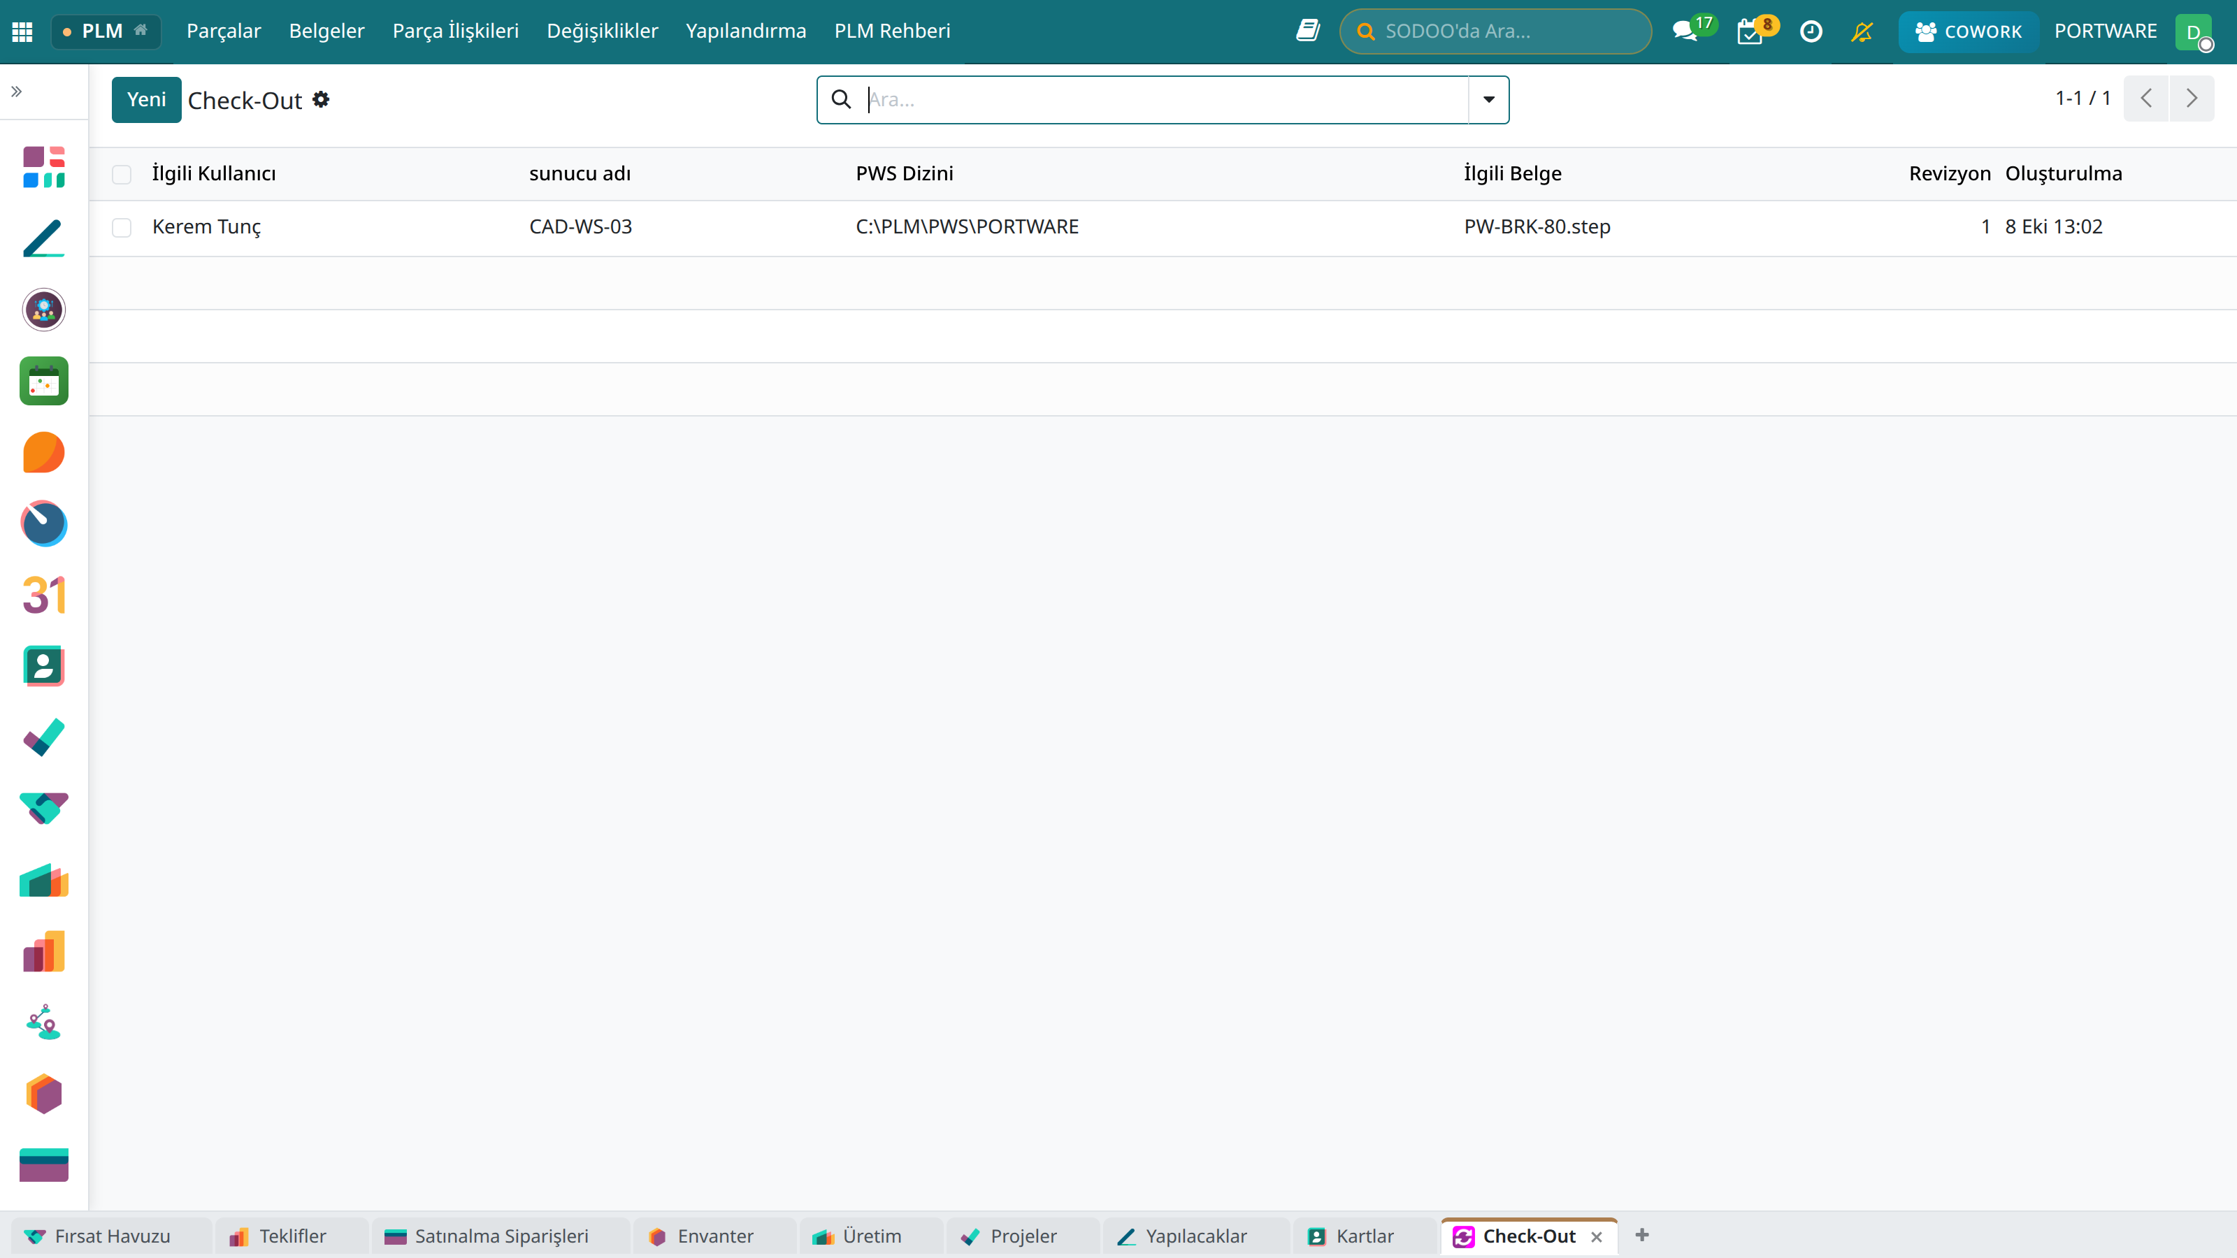The width and height of the screenshot is (2237, 1258).
Task: Add a new bottom tab
Action: (1641, 1236)
